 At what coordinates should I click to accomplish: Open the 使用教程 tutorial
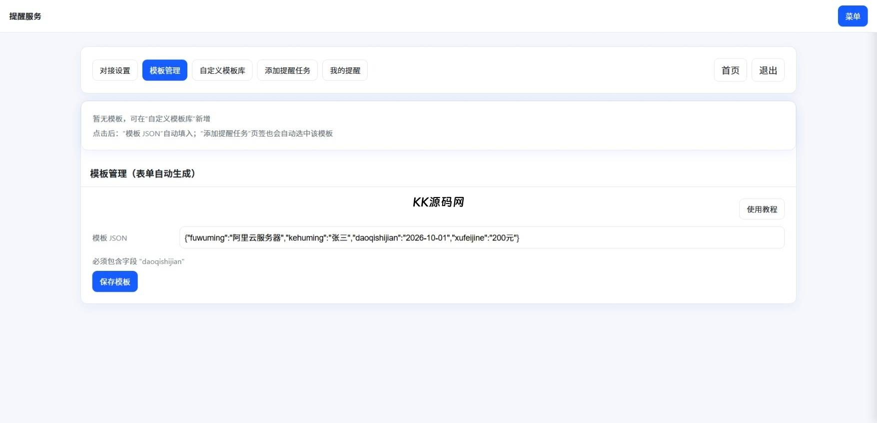[x=762, y=210]
